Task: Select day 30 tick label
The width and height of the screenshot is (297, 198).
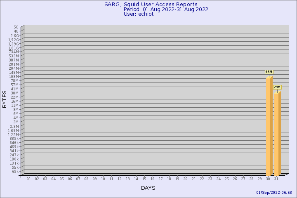Action: pos(268,179)
